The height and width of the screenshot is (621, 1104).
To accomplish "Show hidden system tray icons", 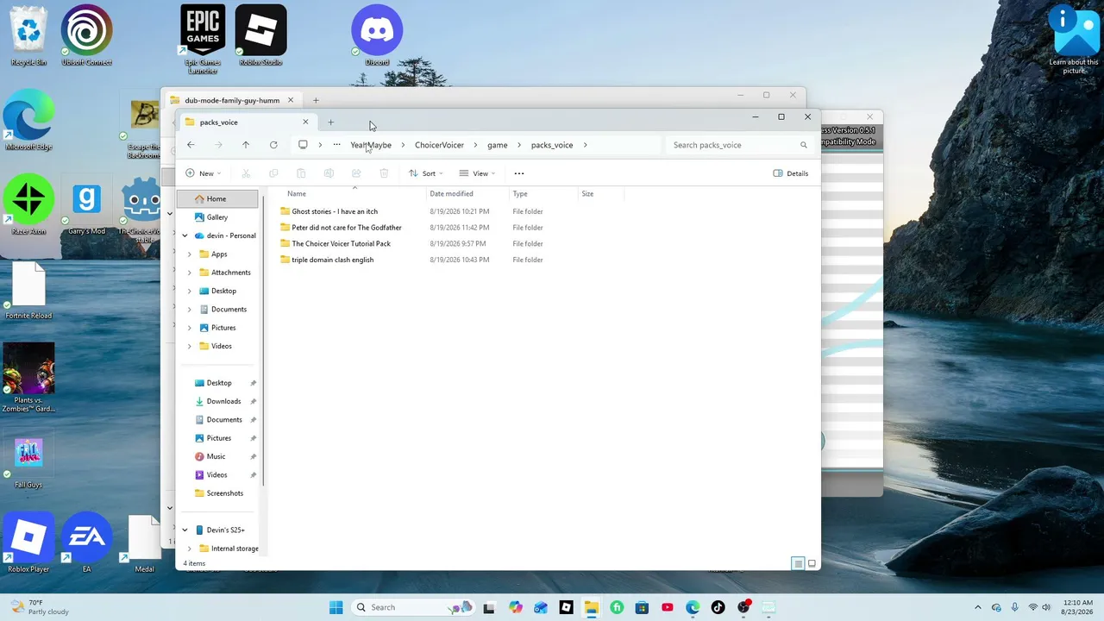I will point(977,607).
